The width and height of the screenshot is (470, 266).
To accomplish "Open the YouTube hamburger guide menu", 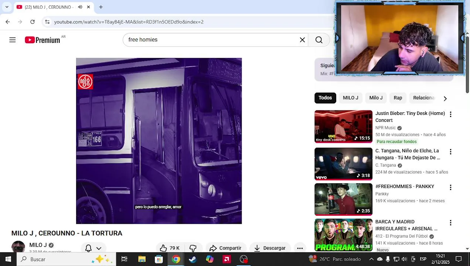I will [x=13, y=40].
